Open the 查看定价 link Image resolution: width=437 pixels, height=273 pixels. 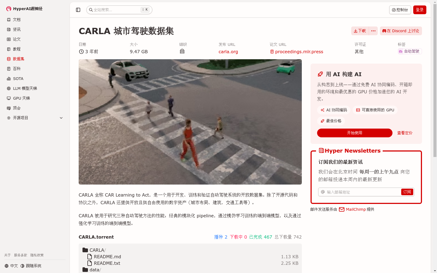pyautogui.click(x=405, y=133)
